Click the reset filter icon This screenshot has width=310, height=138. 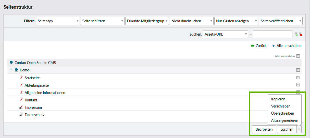(x=300, y=34)
